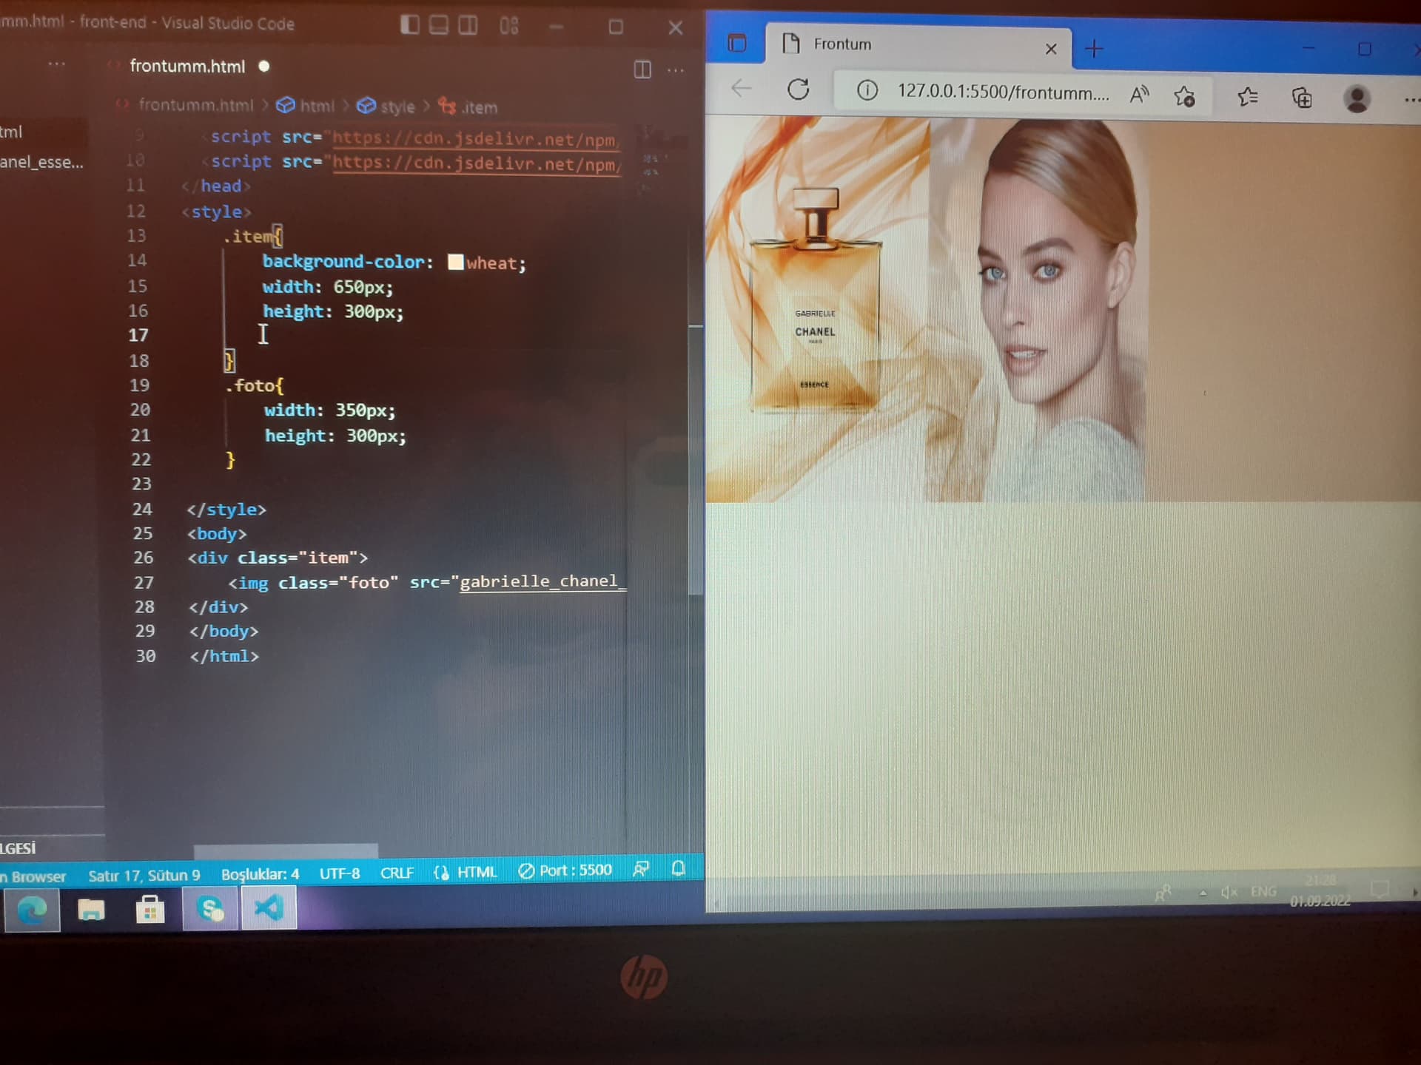Open the wheat color swatch picker
Viewport: 1421px width, 1065px height.
point(455,262)
